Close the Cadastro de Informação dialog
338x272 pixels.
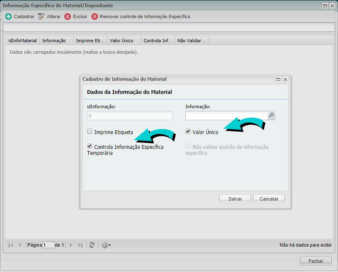[286, 79]
